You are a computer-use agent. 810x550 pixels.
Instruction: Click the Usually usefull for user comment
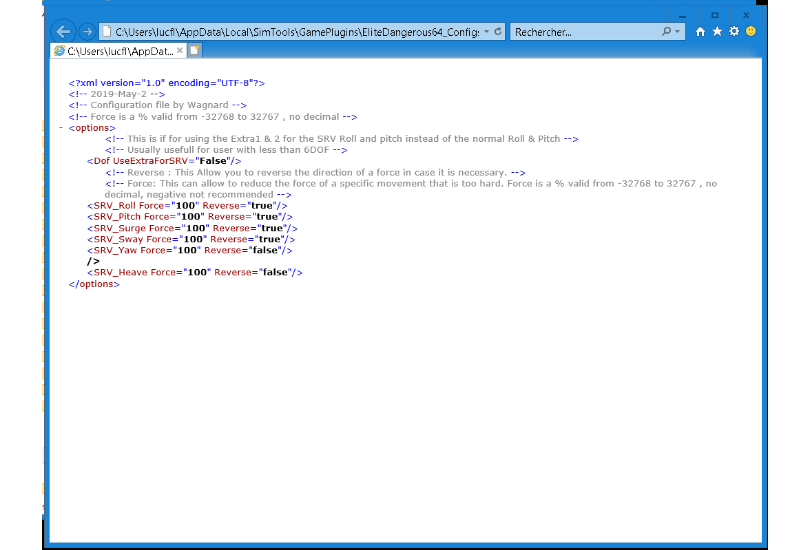(226, 150)
